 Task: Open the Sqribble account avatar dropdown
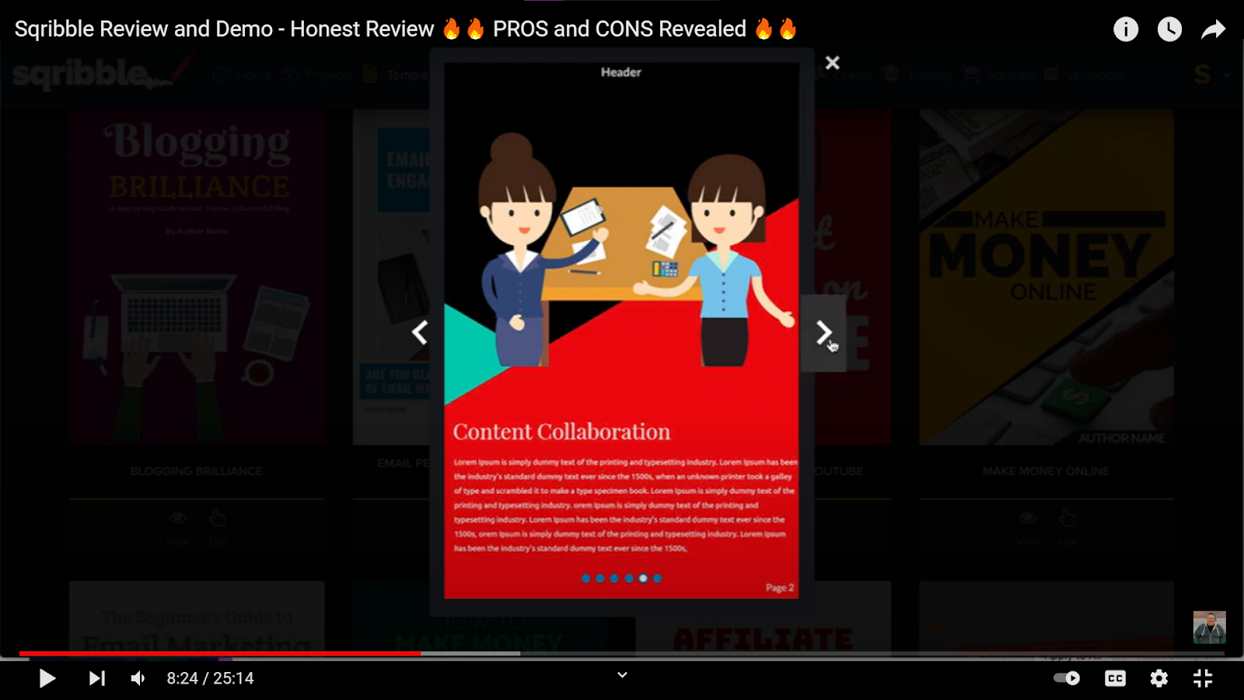click(x=1211, y=75)
